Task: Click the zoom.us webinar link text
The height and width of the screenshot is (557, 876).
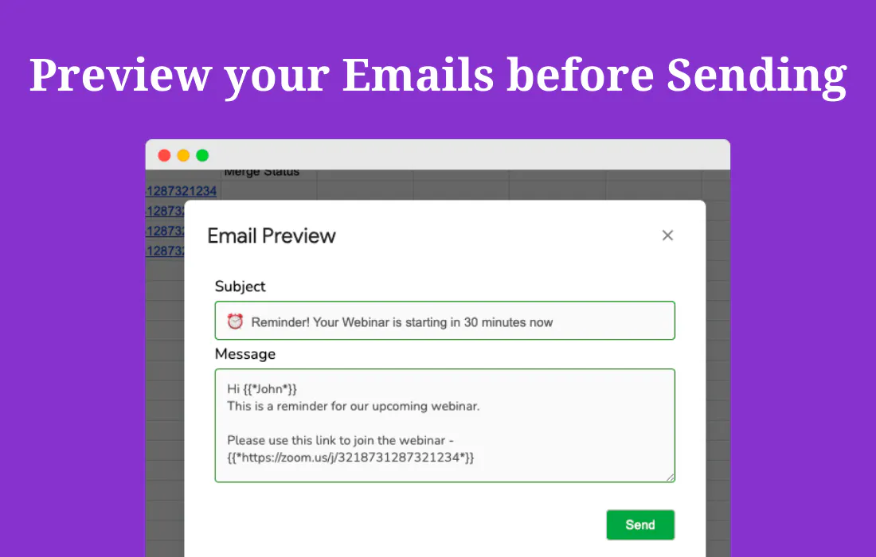Action: coord(350,458)
